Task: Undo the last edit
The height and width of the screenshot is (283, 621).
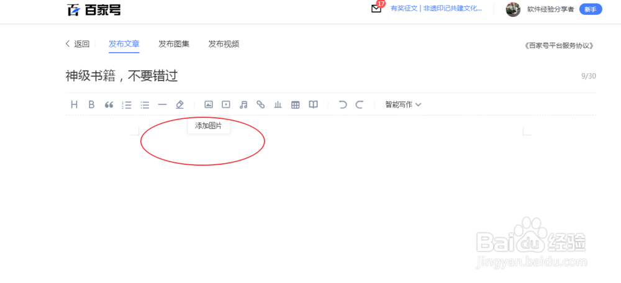Action: 343,104
